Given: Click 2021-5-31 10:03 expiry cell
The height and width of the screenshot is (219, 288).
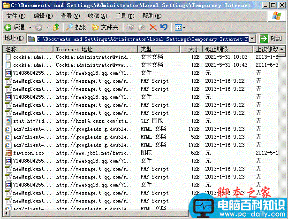Looking at the screenshot, I should [x=226, y=57].
